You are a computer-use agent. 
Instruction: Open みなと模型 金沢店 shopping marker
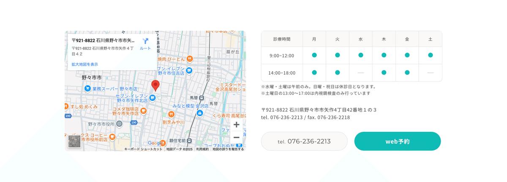point(200,113)
